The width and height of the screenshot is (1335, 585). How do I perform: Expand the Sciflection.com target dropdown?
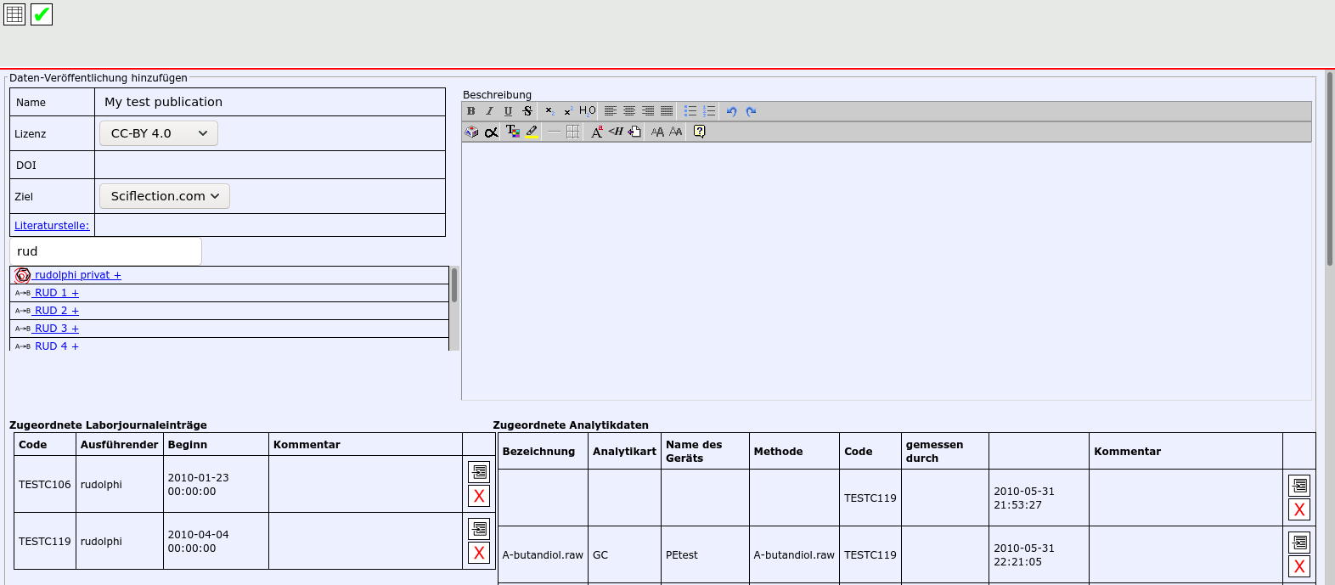165,196
